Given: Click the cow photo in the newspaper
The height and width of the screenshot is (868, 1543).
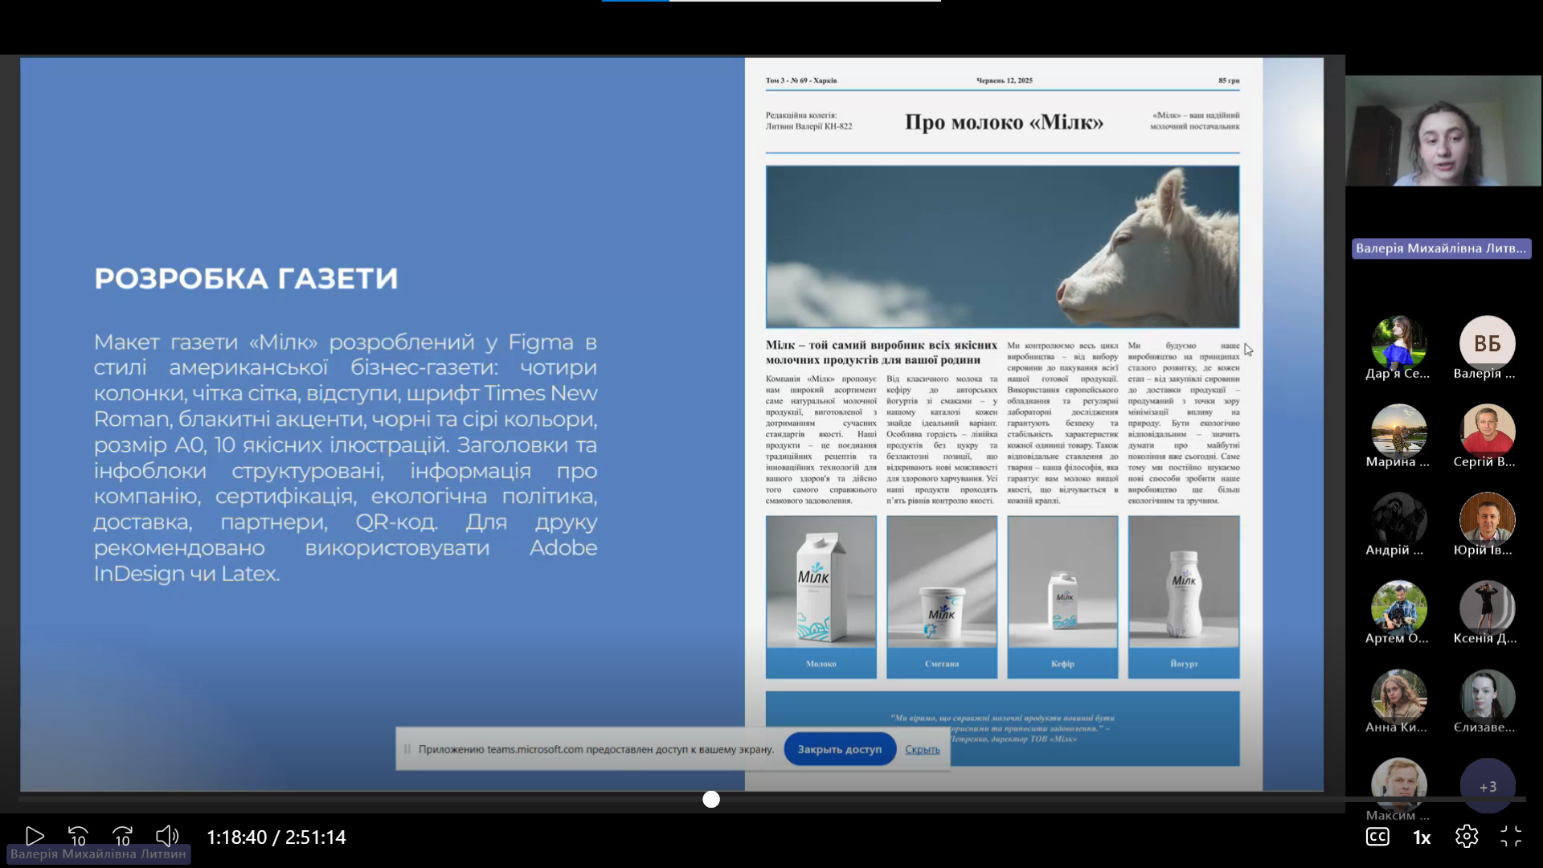Looking at the screenshot, I should (1002, 247).
